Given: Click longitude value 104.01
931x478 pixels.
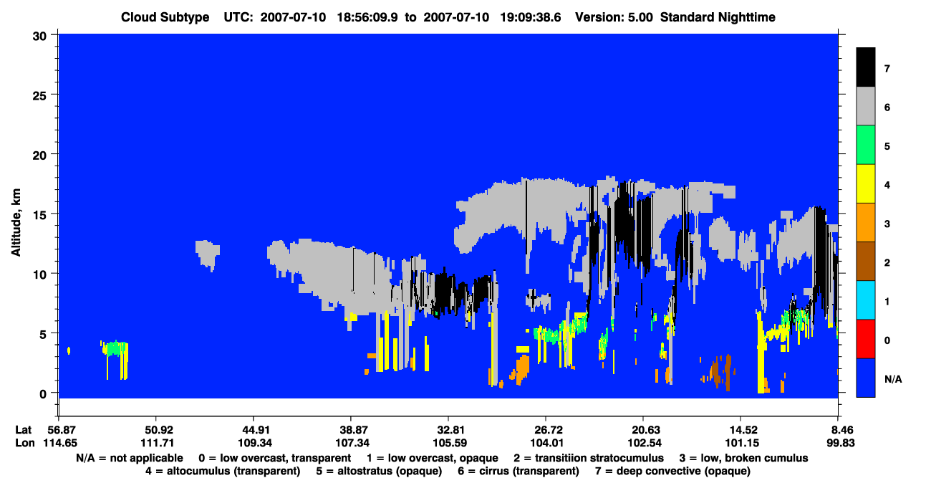Looking at the screenshot, I should click(x=546, y=443).
